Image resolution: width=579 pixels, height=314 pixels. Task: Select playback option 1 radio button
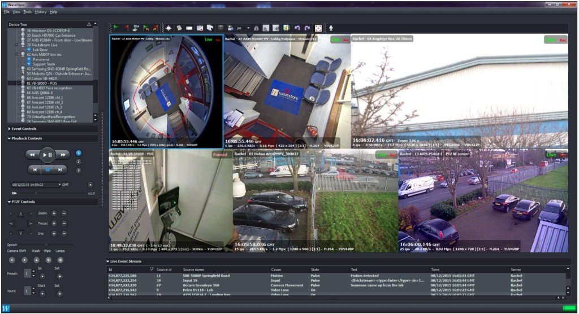[x=79, y=153]
